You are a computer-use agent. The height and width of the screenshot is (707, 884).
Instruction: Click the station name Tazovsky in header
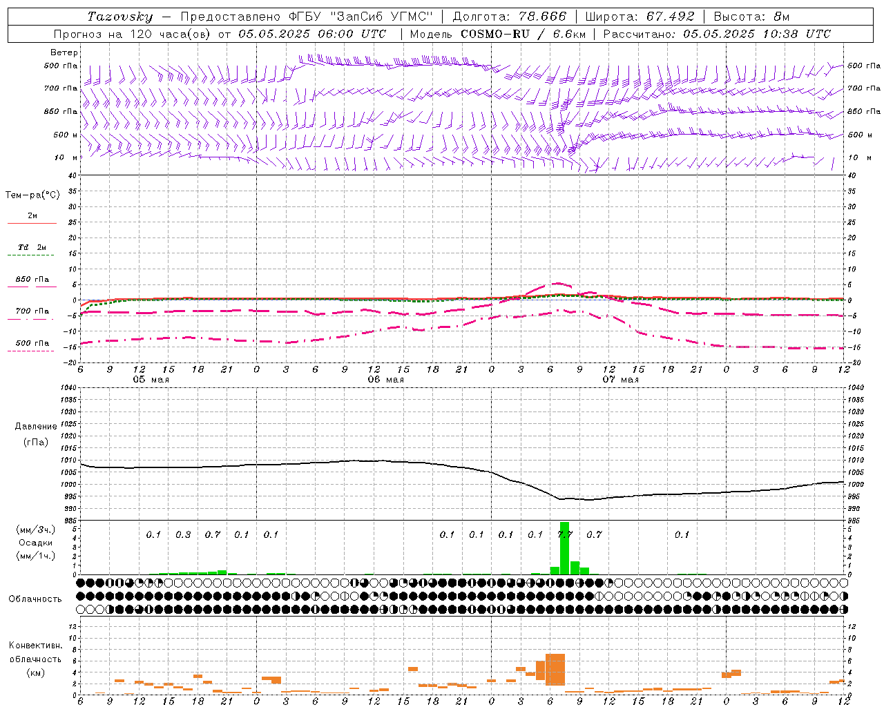point(120,17)
